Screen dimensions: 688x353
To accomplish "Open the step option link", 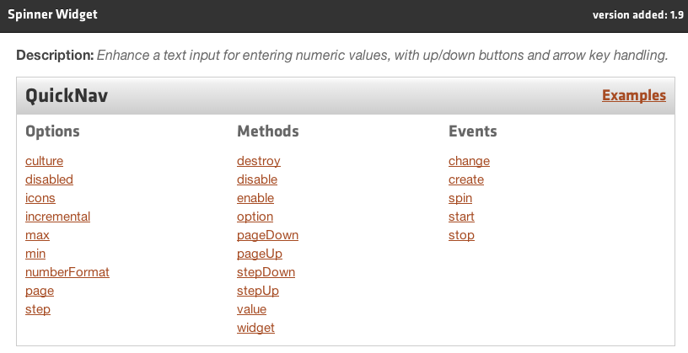I will (x=38, y=309).
